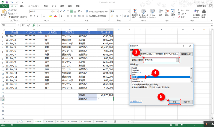Click the search start button in dialog
The height and width of the screenshot is (127, 214).
point(186,54)
